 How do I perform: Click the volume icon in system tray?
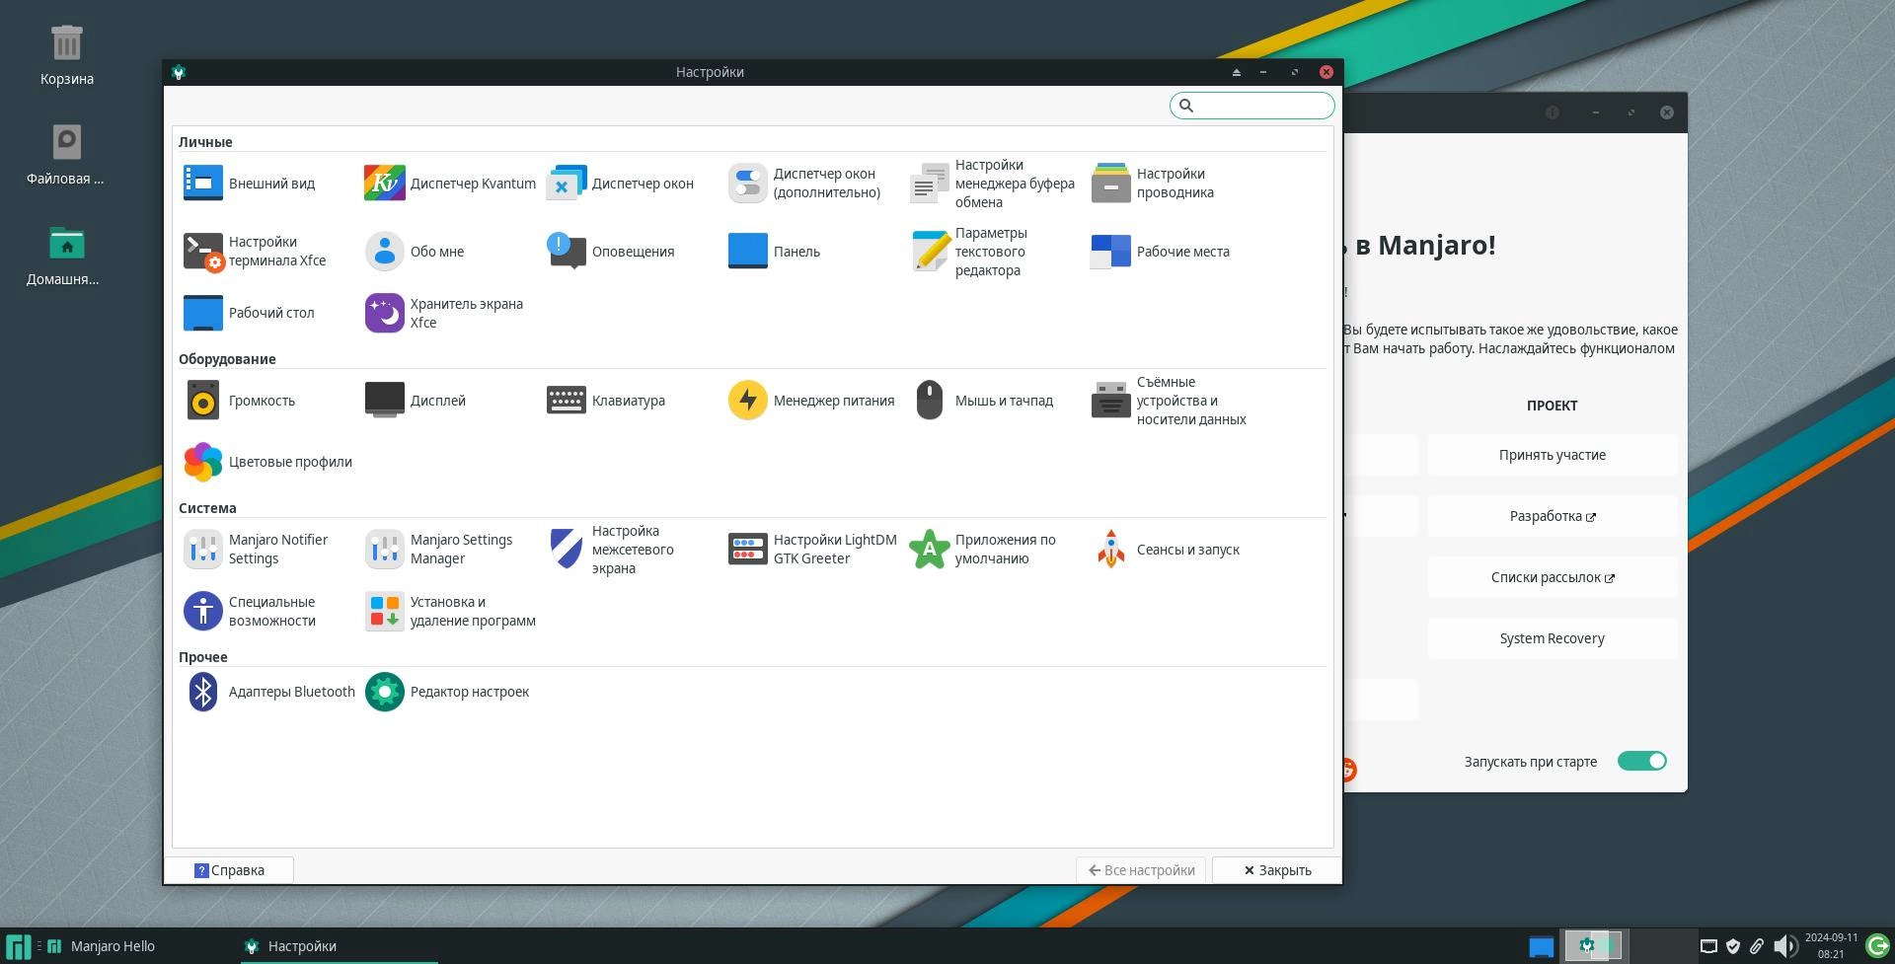pos(1784,946)
